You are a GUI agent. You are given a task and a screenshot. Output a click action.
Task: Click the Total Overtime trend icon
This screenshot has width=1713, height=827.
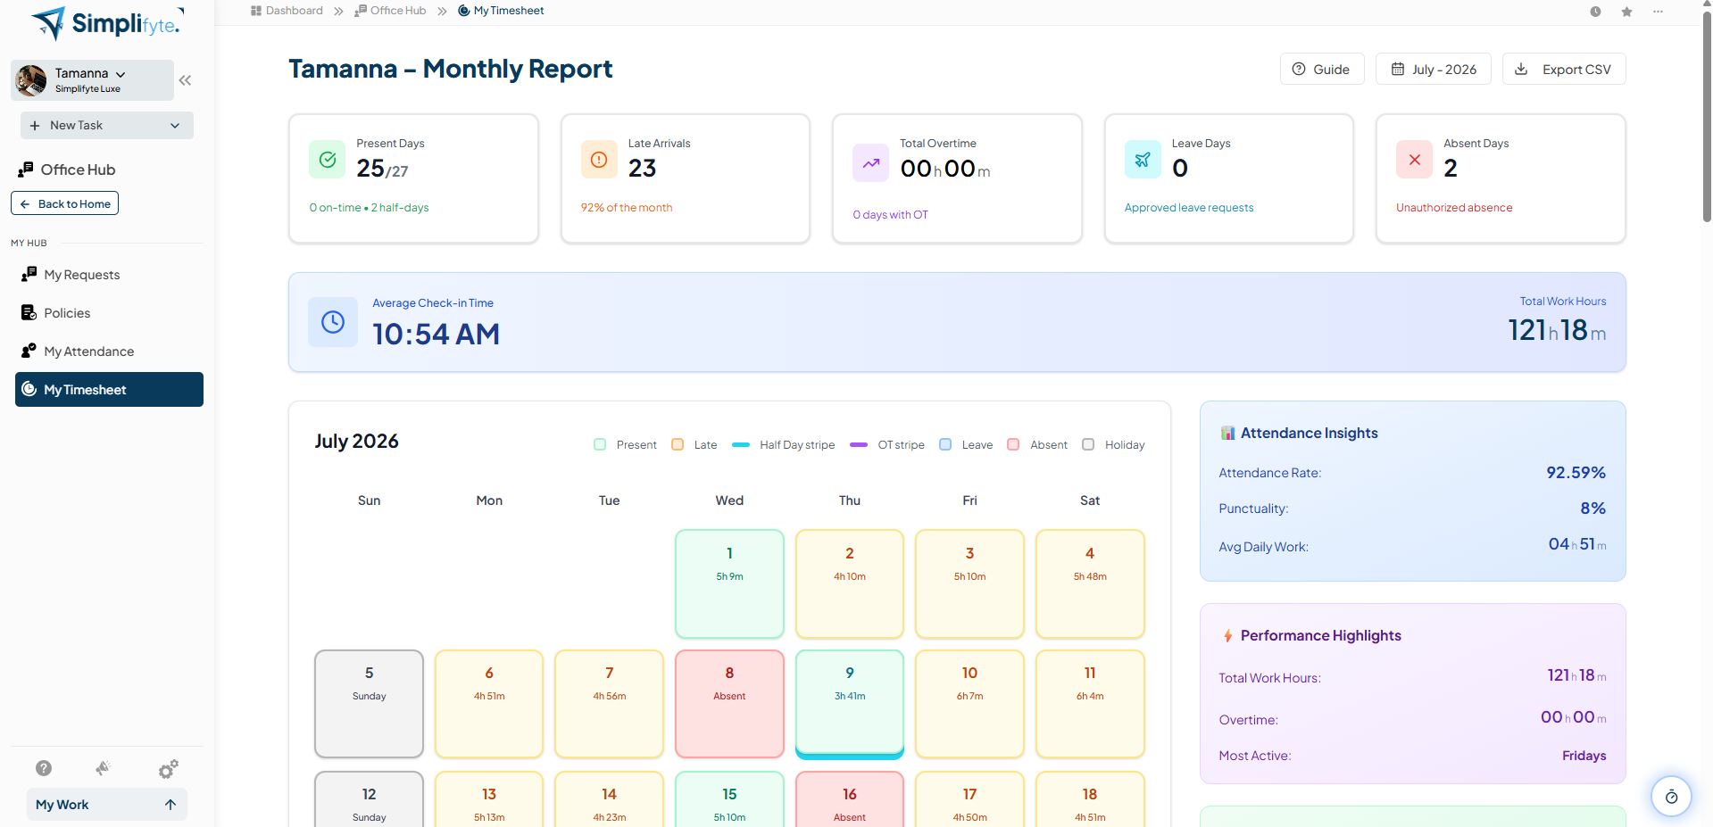tap(870, 163)
